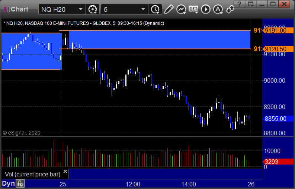Maximize the Chart window
Screen dimensions: 295x189
click(273, 4)
